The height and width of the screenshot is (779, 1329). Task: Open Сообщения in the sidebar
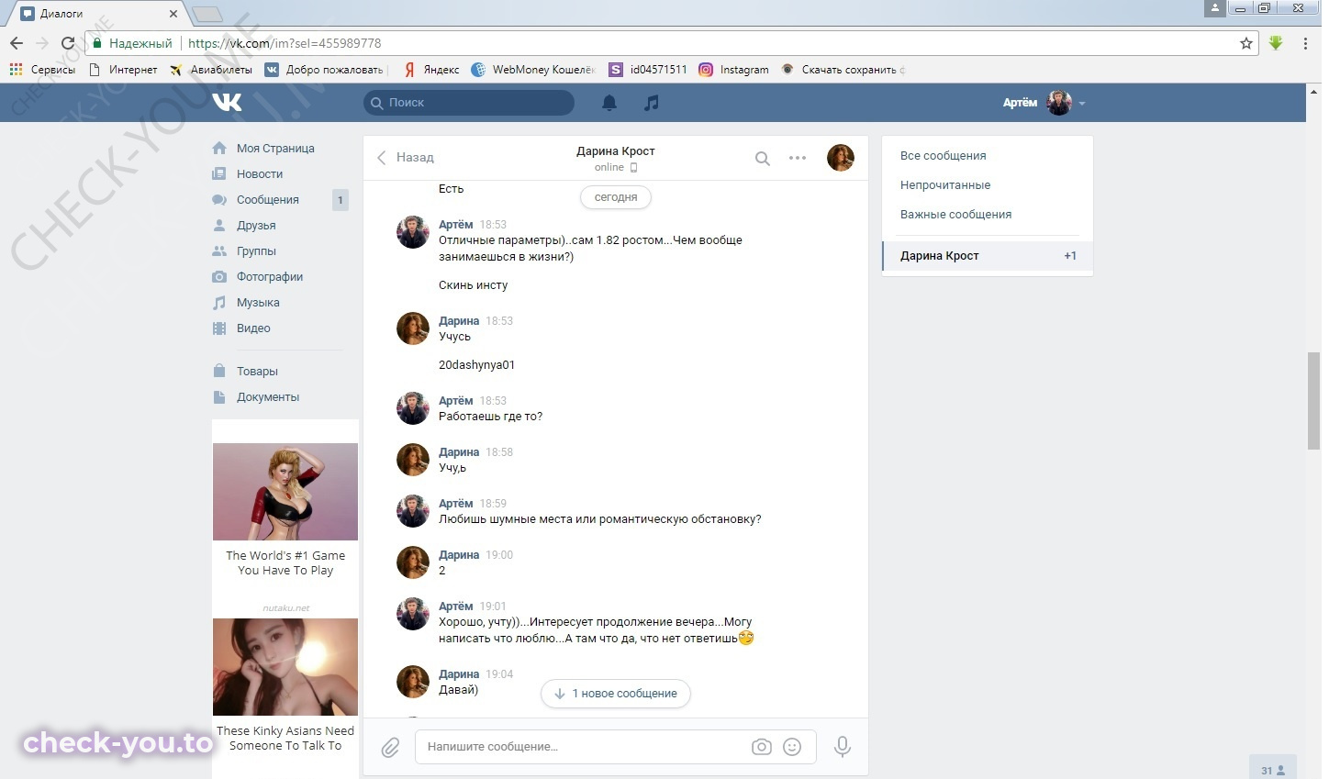click(268, 200)
